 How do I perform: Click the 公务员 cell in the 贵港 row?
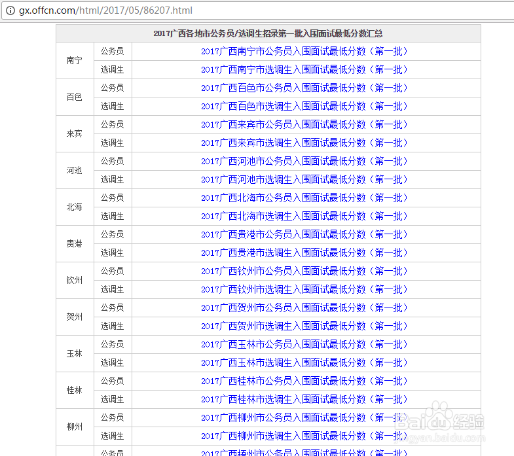pyautogui.click(x=113, y=235)
